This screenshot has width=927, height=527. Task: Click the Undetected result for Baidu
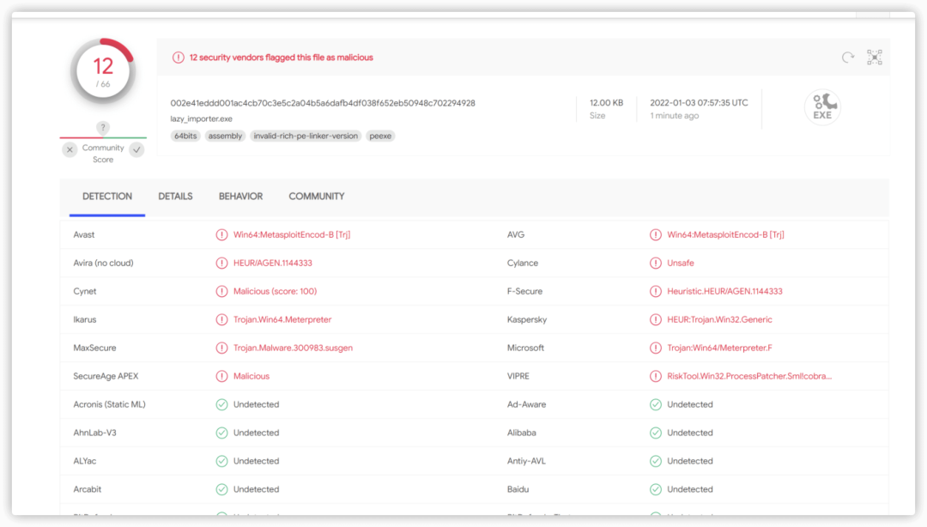click(x=690, y=490)
